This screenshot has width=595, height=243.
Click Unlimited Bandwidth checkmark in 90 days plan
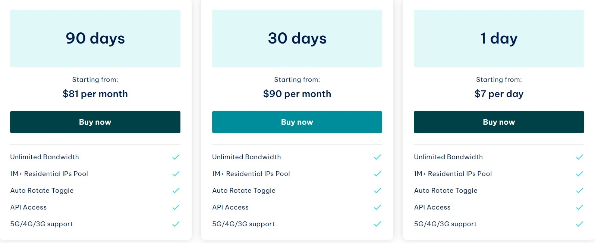click(x=176, y=157)
